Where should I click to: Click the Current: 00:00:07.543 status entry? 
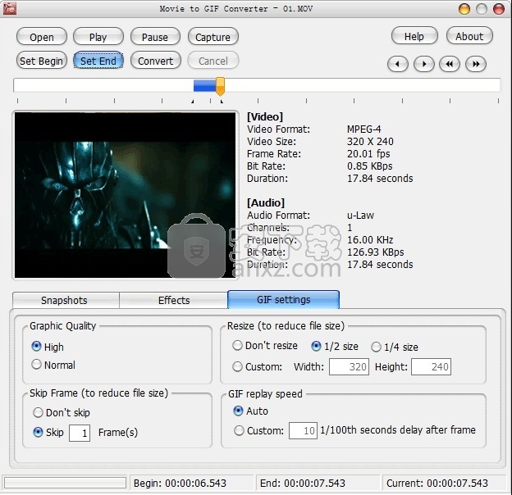[x=437, y=483]
